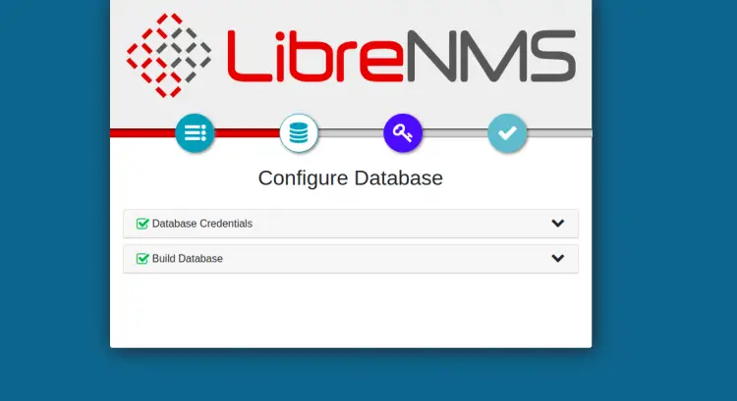Open the Build Database section label
The height and width of the screenshot is (401, 737).
(187, 259)
